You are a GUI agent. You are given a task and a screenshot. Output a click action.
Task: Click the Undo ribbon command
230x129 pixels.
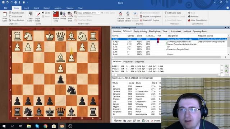tap(46, 13)
